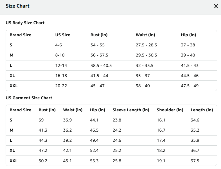221x169 pixels.
Task: Click the Sleeve Length (in) column header
Action: pyautogui.click(x=131, y=110)
